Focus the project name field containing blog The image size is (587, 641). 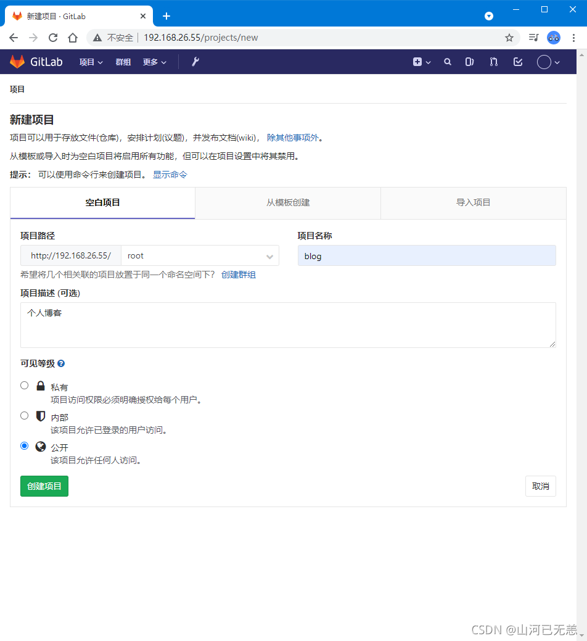coord(427,255)
